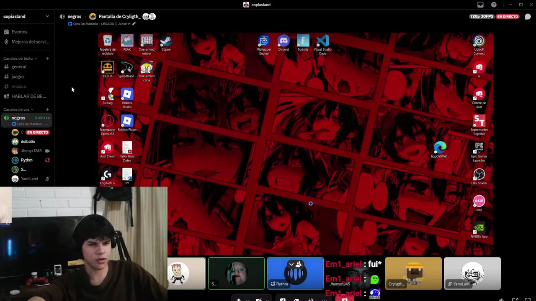The height and width of the screenshot is (301, 536).
Task: Open Wallpaper Engine shortcut
Action: pos(264,45)
